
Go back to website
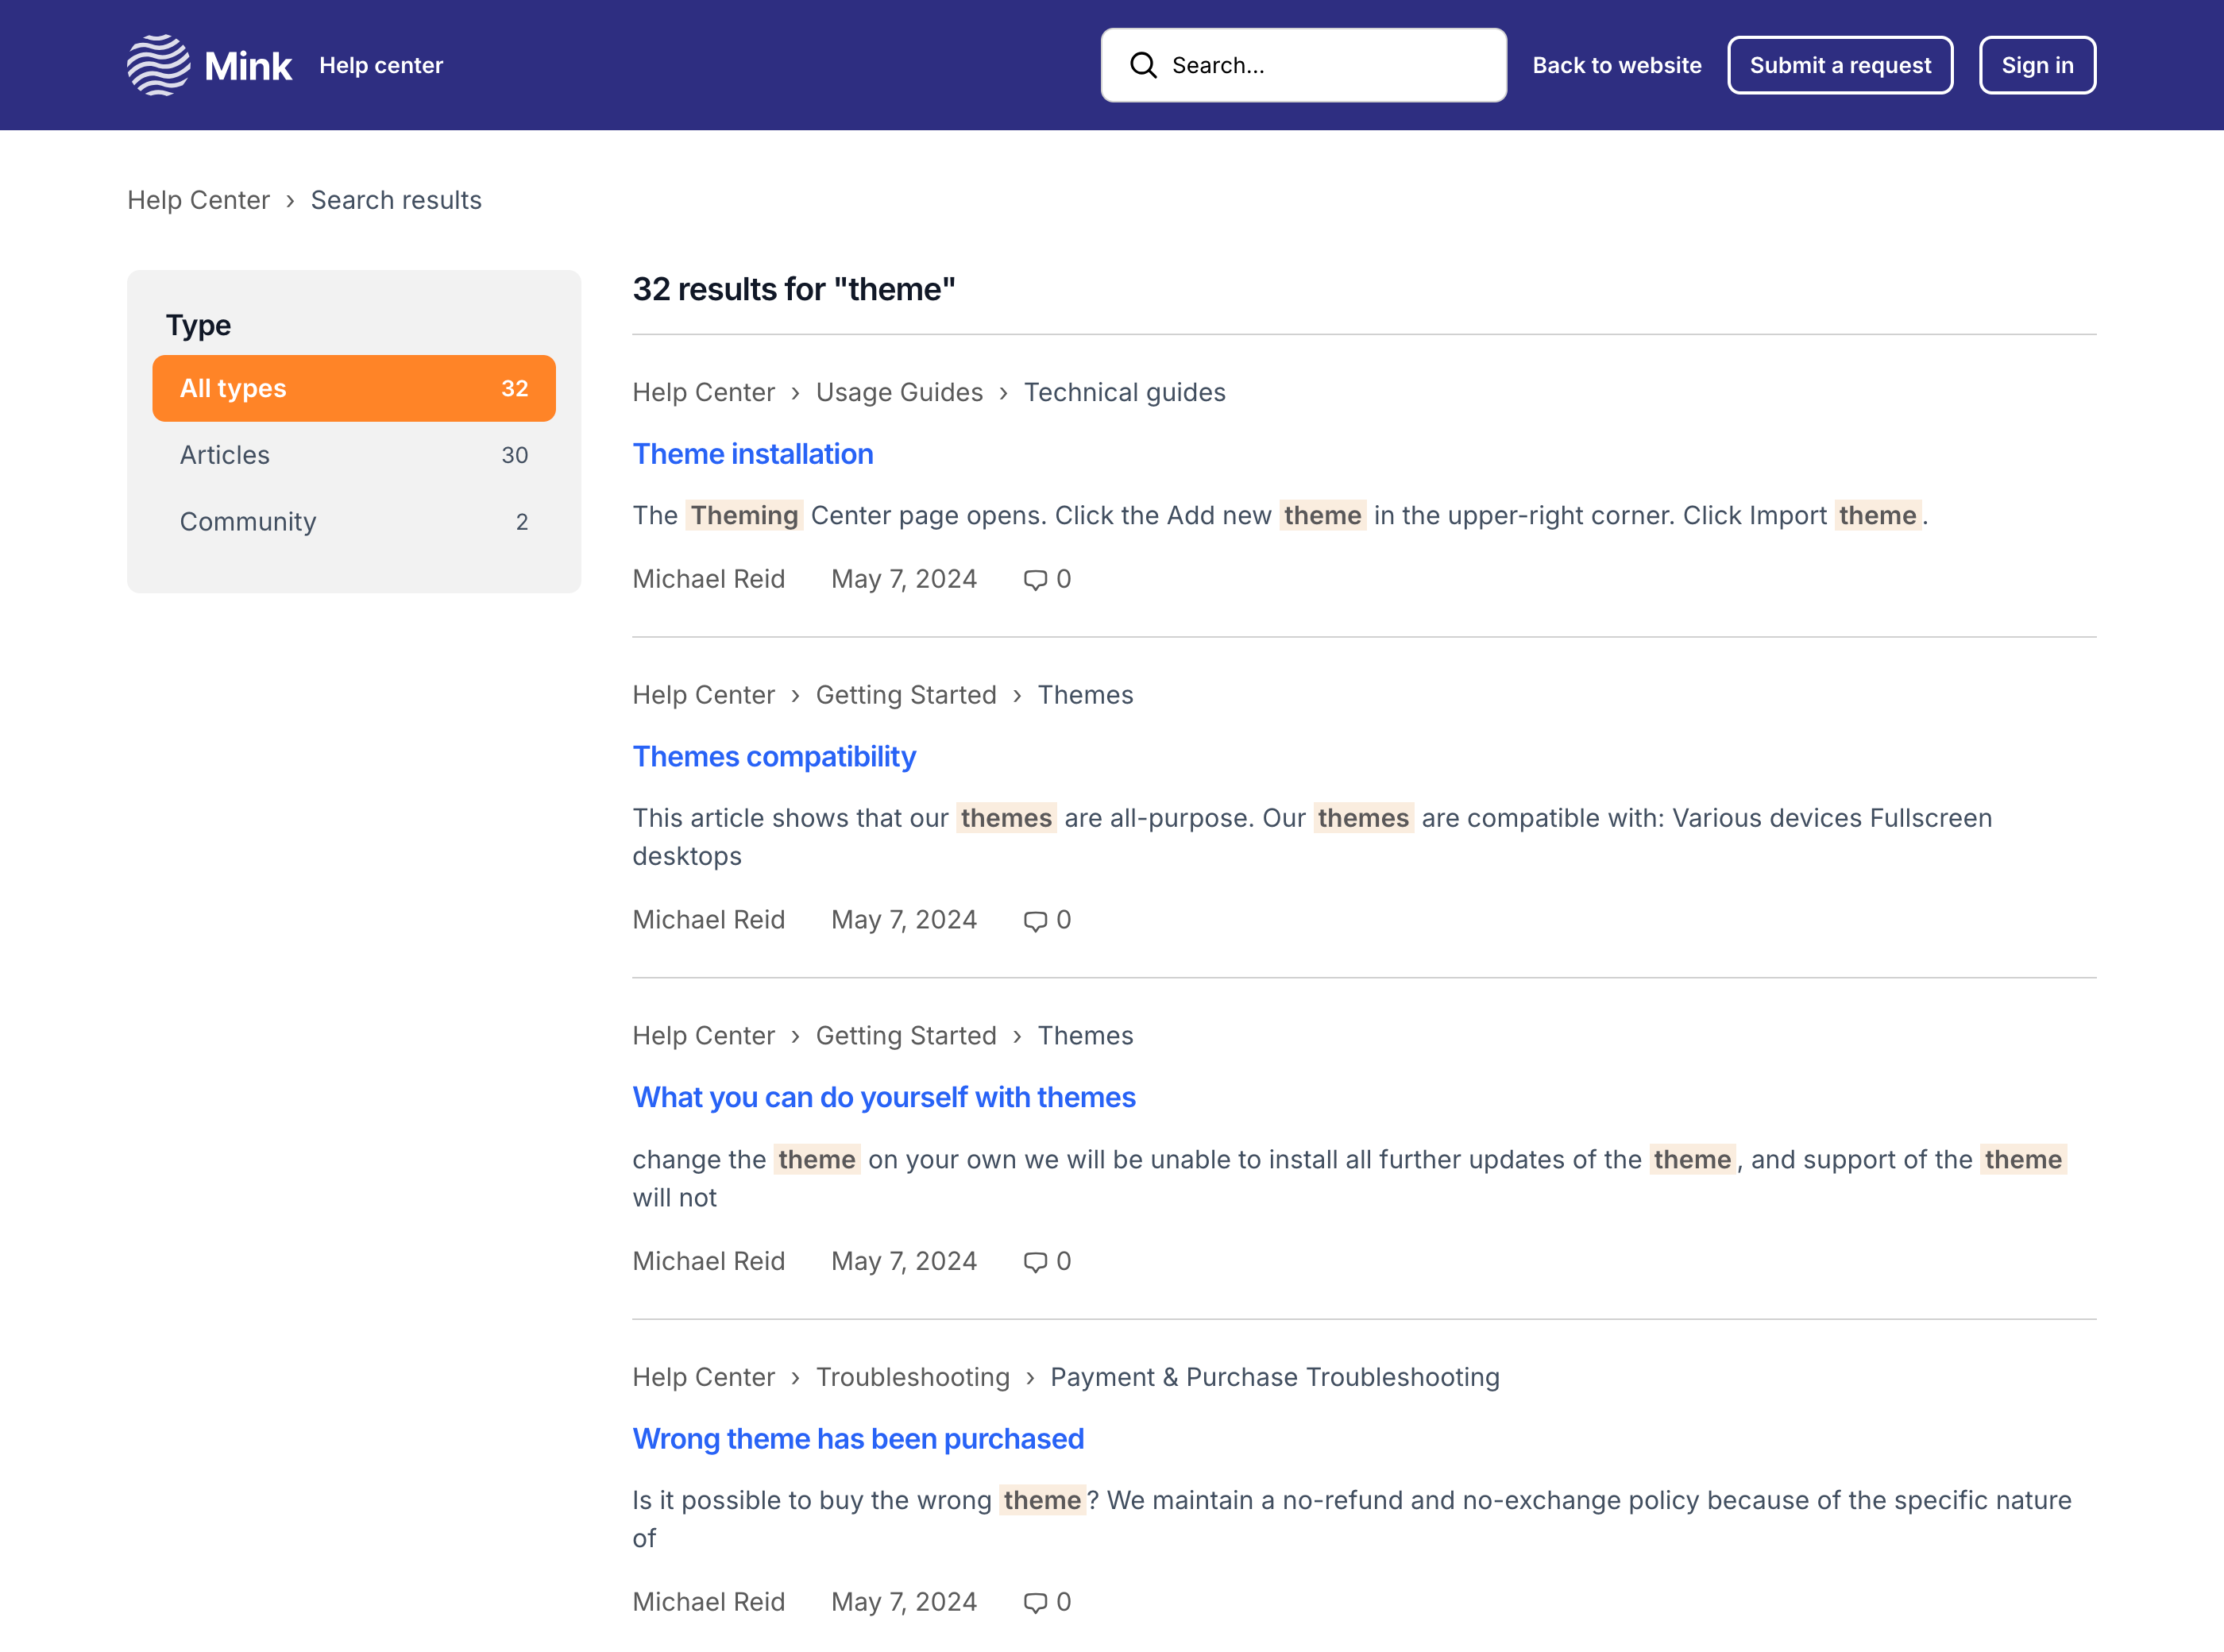point(1617,65)
